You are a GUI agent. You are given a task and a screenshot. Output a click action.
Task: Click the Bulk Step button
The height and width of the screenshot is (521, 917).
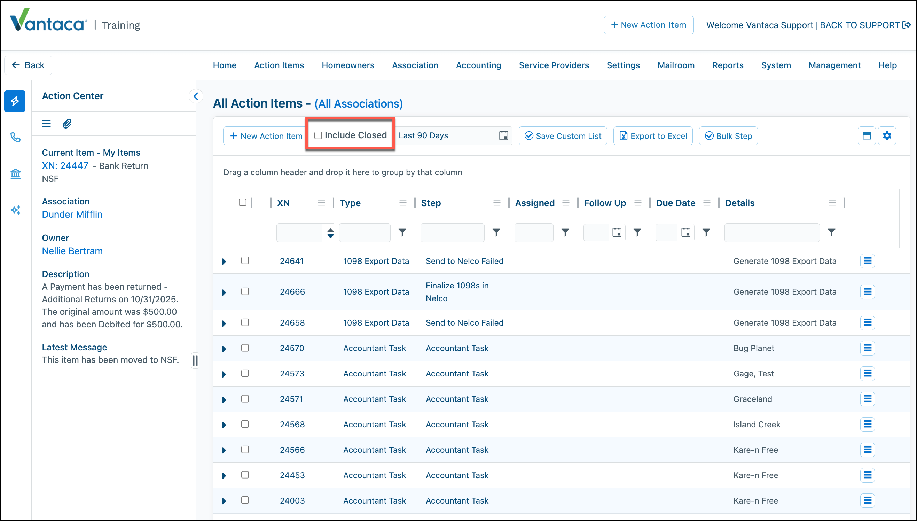pos(728,136)
